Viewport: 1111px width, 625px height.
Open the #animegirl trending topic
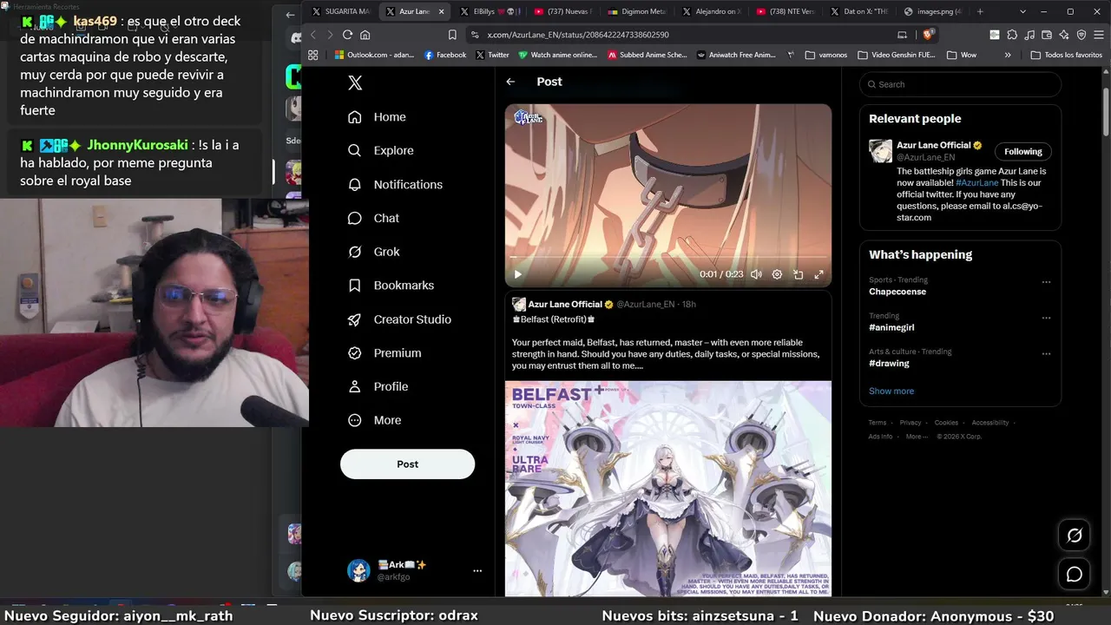click(x=891, y=327)
